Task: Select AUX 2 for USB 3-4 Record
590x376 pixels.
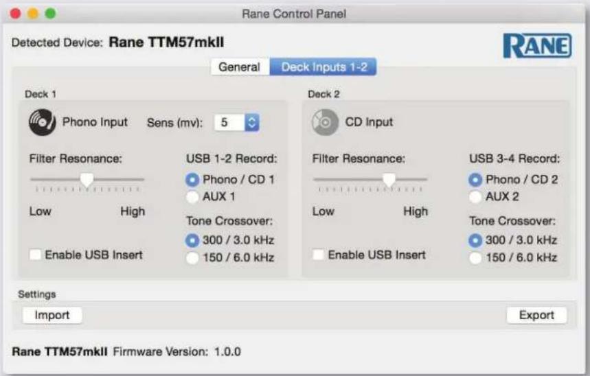Action: (x=475, y=197)
